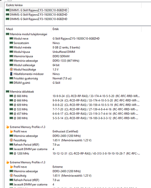Click memory chip icon beside DIMM1
The height and width of the screenshot is (188, 151).
point(7,10)
